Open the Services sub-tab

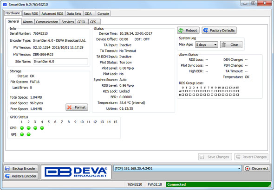[x=68, y=22]
